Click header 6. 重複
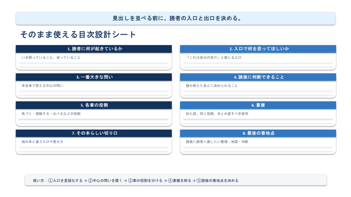Screen dimensions: 351x197 click(x=258, y=105)
